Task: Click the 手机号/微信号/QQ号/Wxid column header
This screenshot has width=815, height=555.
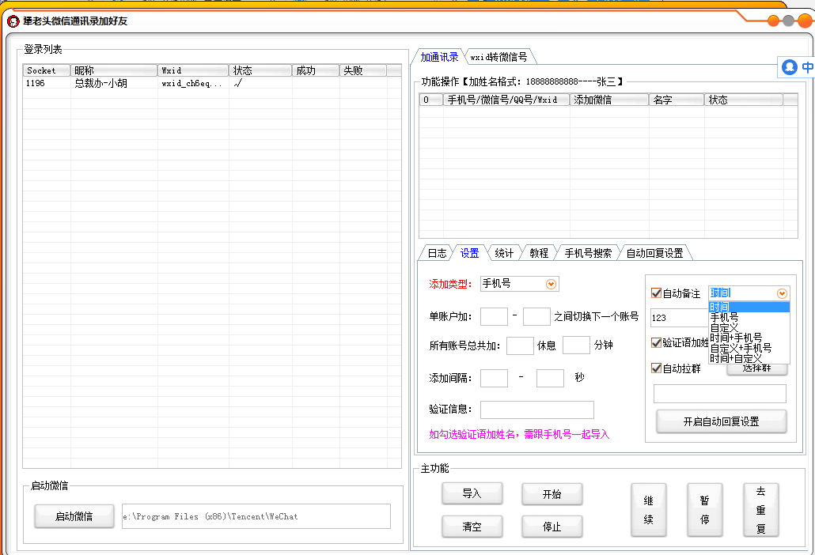Action: (506, 100)
